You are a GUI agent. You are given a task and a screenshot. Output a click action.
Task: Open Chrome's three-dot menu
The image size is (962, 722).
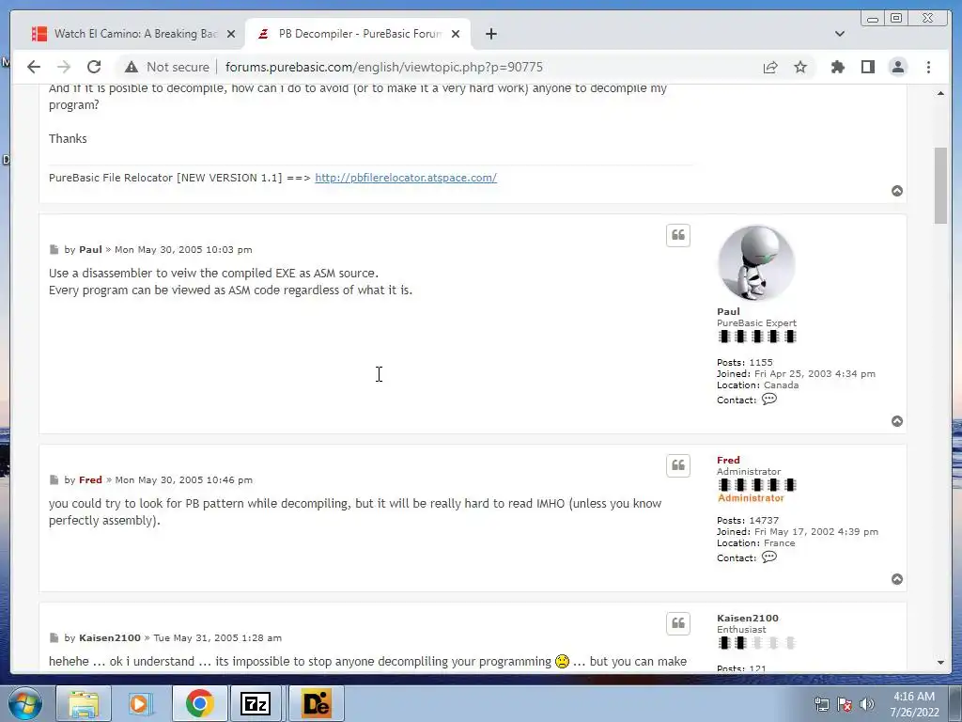point(928,67)
